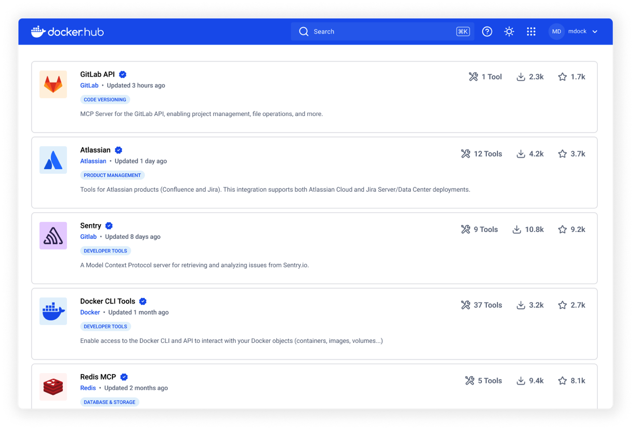This screenshot has width=634, height=430.
Task: Select the DATABASE & STORAGE tag
Action: tap(110, 402)
